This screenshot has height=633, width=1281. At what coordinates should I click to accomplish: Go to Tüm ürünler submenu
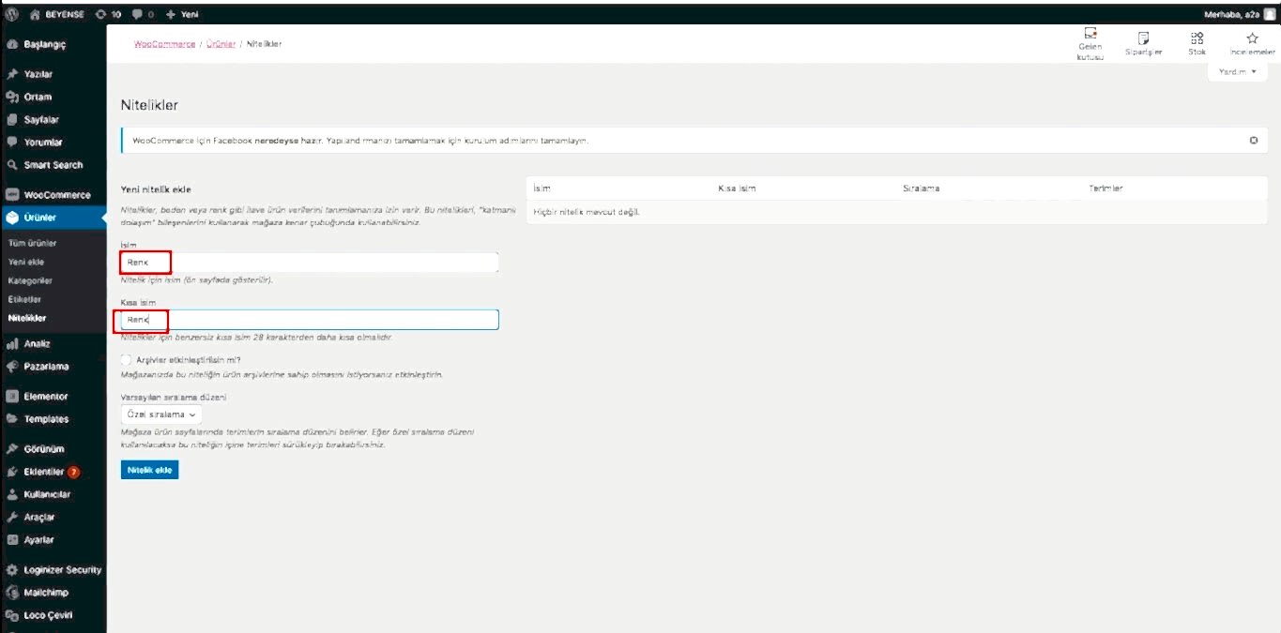33,243
